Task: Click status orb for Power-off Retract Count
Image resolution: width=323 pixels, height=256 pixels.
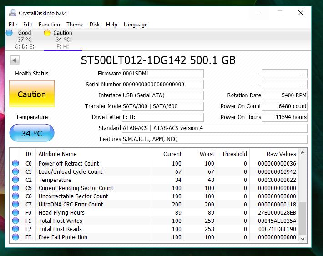Action: pyautogui.click(x=15, y=163)
